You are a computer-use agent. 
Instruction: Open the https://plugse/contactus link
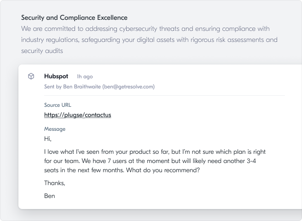pyautogui.click(x=78, y=115)
